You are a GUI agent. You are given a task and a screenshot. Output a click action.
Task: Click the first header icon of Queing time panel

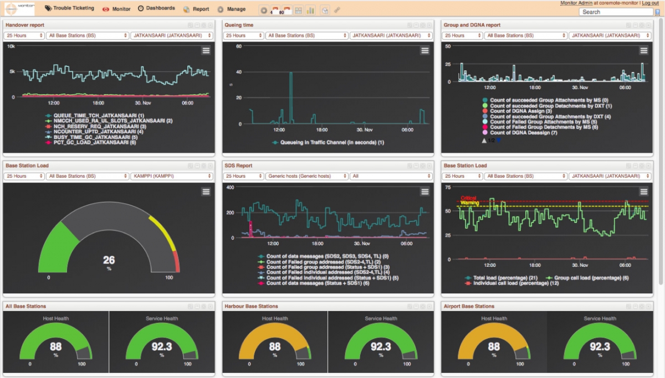click(409, 25)
